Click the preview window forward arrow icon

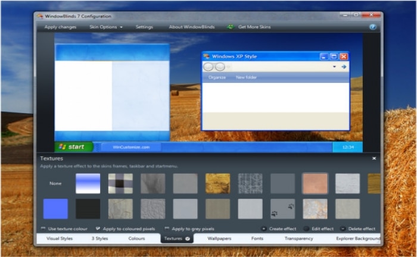344,67
